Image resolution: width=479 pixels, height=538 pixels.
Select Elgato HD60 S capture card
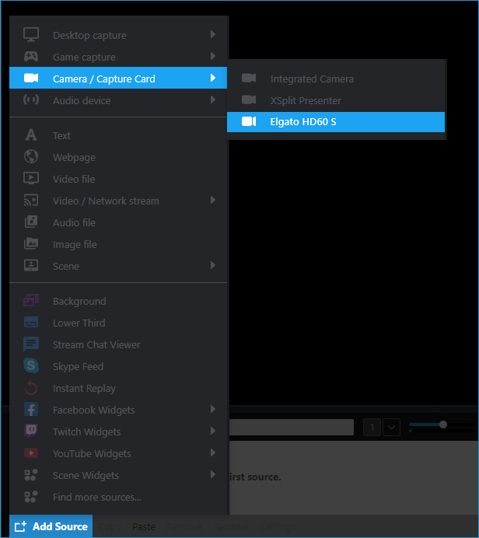pos(336,122)
